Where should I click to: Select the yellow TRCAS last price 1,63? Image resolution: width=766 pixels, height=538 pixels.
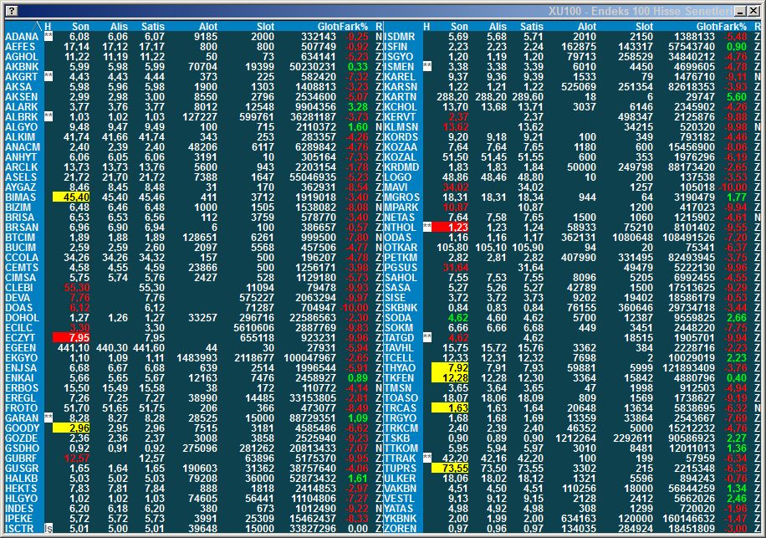click(450, 407)
